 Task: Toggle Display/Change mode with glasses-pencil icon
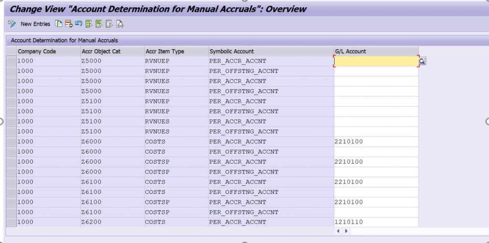pos(12,24)
